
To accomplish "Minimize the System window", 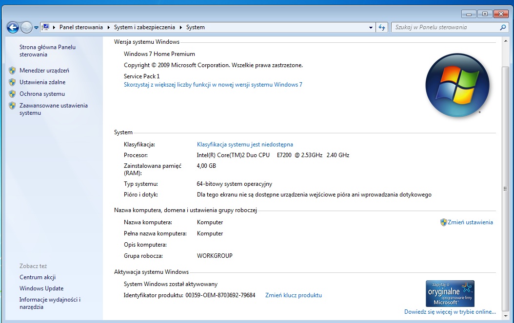I will pyautogui.click(x=469, y=14).
